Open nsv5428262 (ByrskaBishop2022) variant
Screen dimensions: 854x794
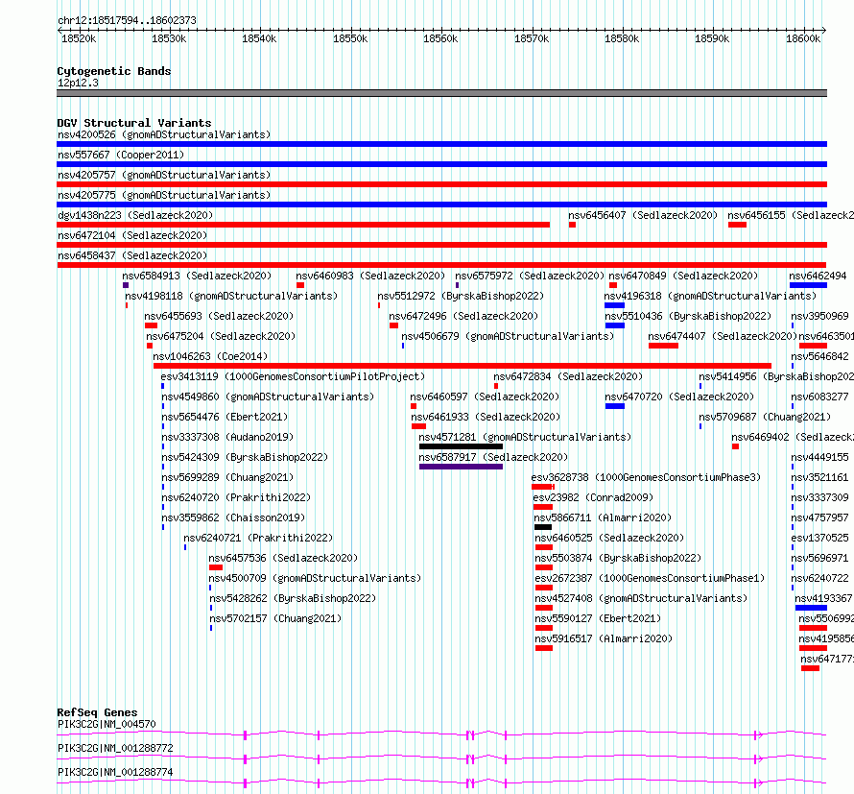[293, 598]
